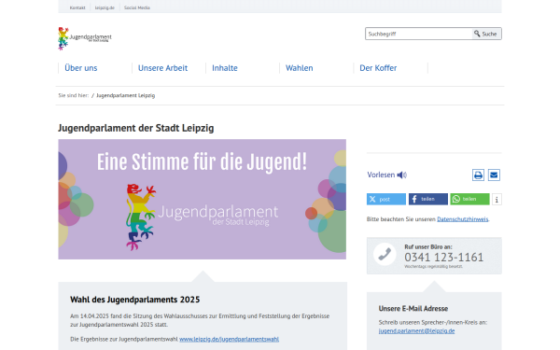Click the phone handset icon
The width and height of the screenshot is (560, 350).
tap(385, 254)
